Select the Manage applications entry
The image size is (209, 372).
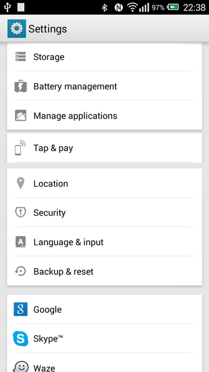pyautogui.click(x=105, y=116)
